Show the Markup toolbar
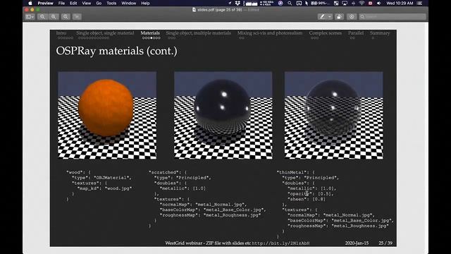Viewport: 451px width, 254px height. [x=352, y=17]
